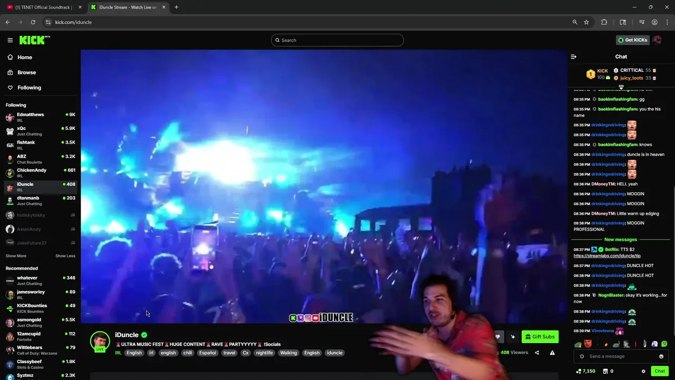The width and height of the screenshot is (675, 380).
Task: Click the sparkle subscribe icon
Action: pos(513,337)
